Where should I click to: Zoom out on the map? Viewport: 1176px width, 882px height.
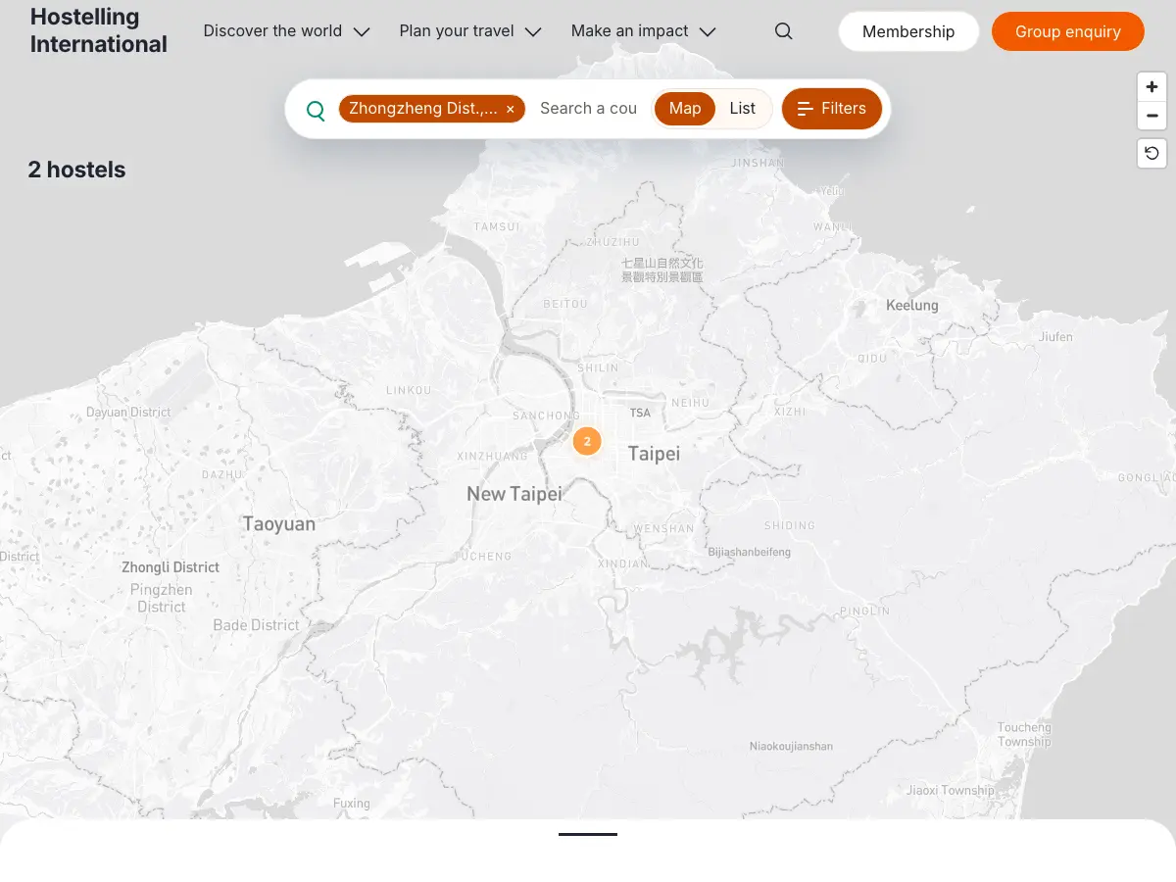1151,116
